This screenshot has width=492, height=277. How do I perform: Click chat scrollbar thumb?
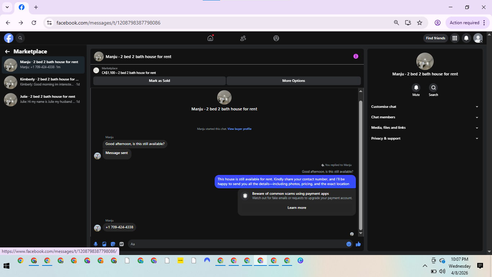tap(361, 165)
